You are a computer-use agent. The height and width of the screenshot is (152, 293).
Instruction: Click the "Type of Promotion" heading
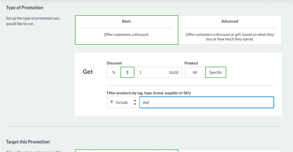(x=25, y=8)
